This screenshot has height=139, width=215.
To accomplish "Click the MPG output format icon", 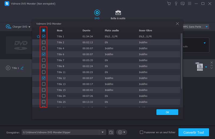I will [199, 67].
